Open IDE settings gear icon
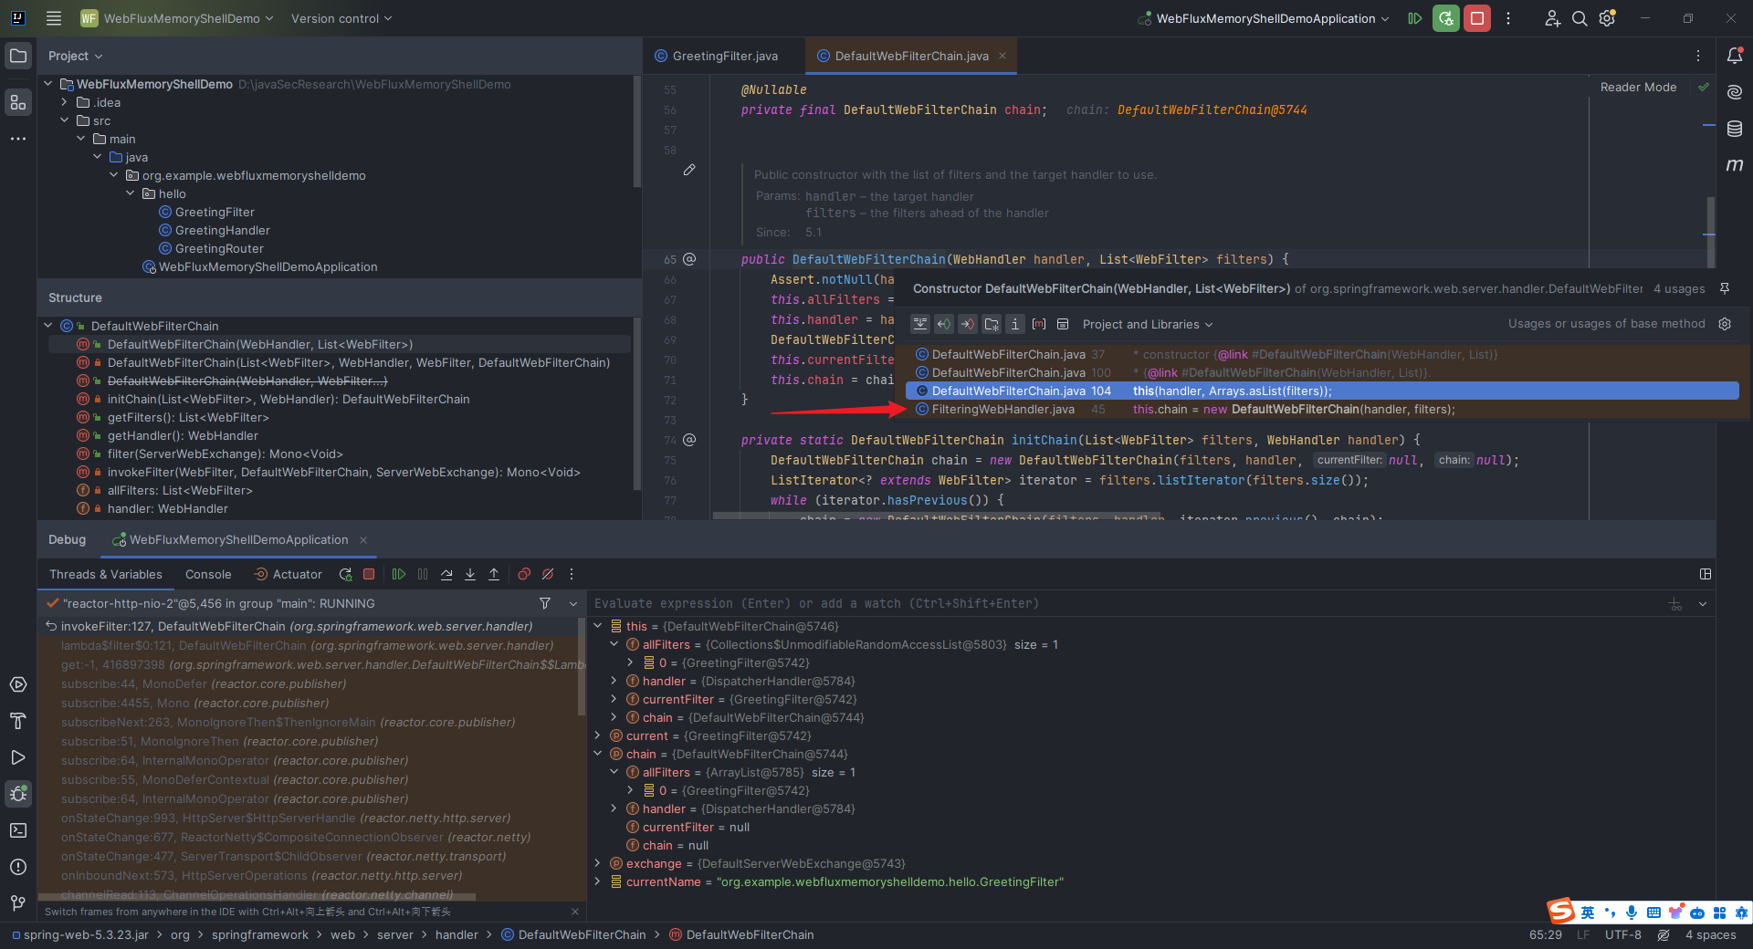 pos(1608,18)
